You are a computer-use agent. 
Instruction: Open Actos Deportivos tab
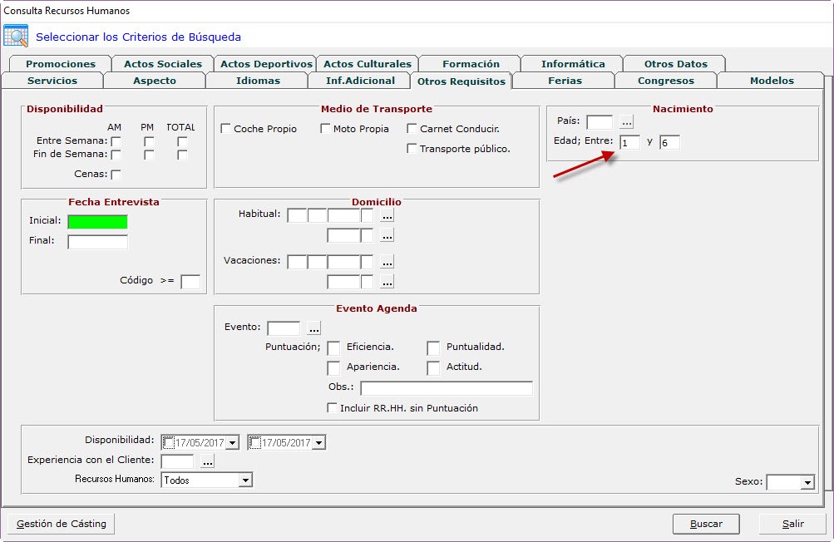point(266,64)
